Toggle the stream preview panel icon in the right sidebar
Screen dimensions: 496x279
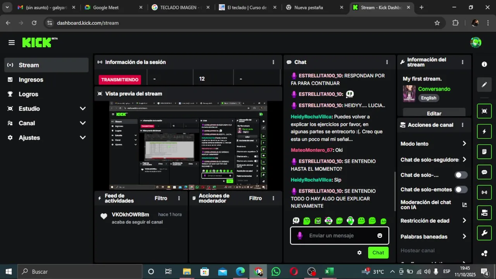484,111
